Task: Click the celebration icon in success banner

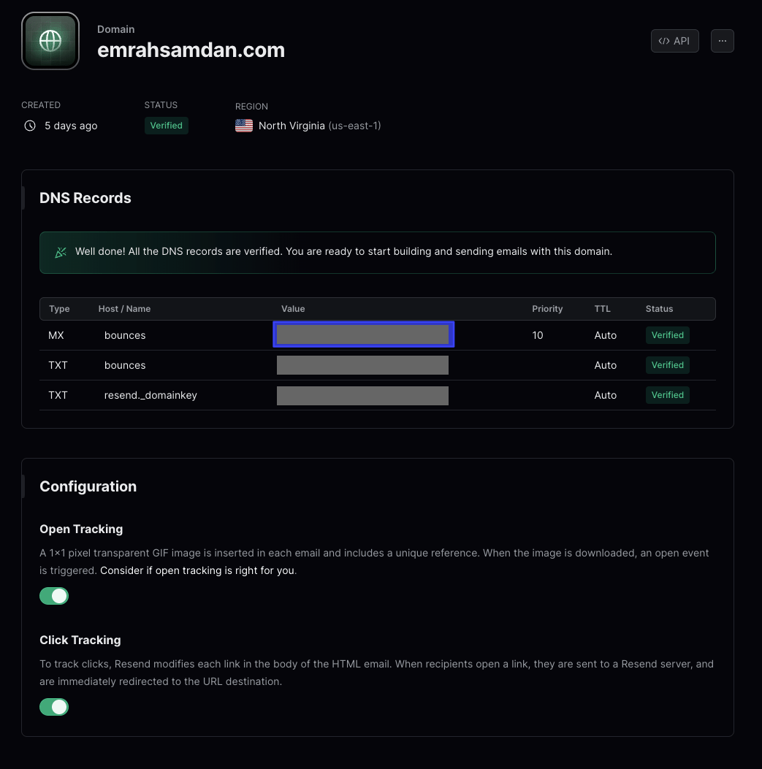Action: pyautogui.click(x=61, y=252)
